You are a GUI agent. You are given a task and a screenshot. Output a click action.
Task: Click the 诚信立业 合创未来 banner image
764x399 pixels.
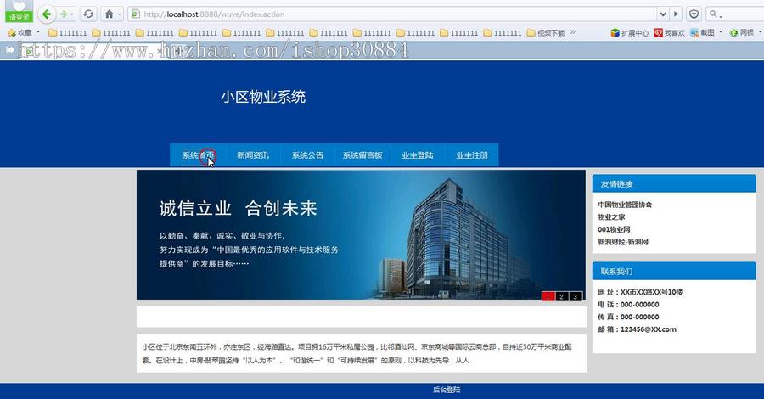[361, 234]
